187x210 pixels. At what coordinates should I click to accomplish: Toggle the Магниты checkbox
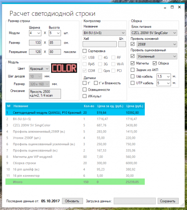(133, 63)
